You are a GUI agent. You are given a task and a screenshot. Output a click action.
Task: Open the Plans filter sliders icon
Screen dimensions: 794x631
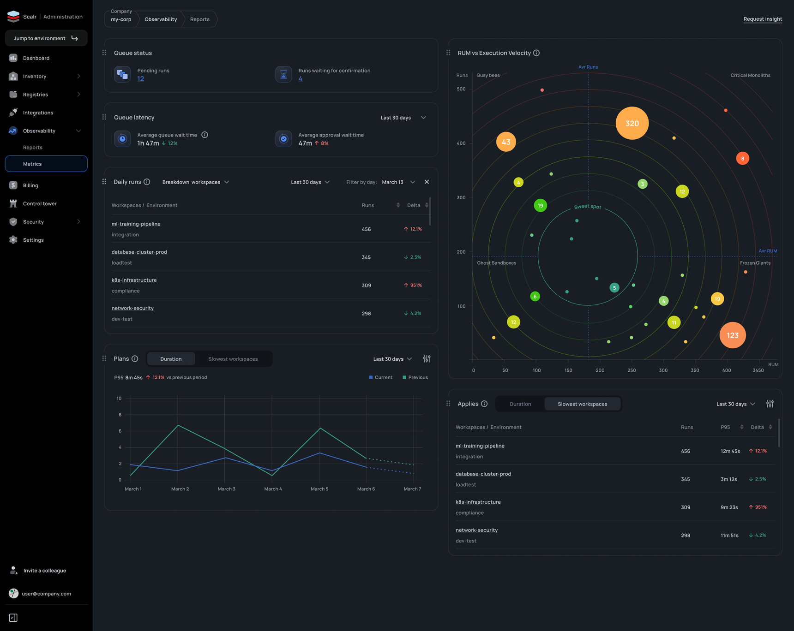(427, 358)
